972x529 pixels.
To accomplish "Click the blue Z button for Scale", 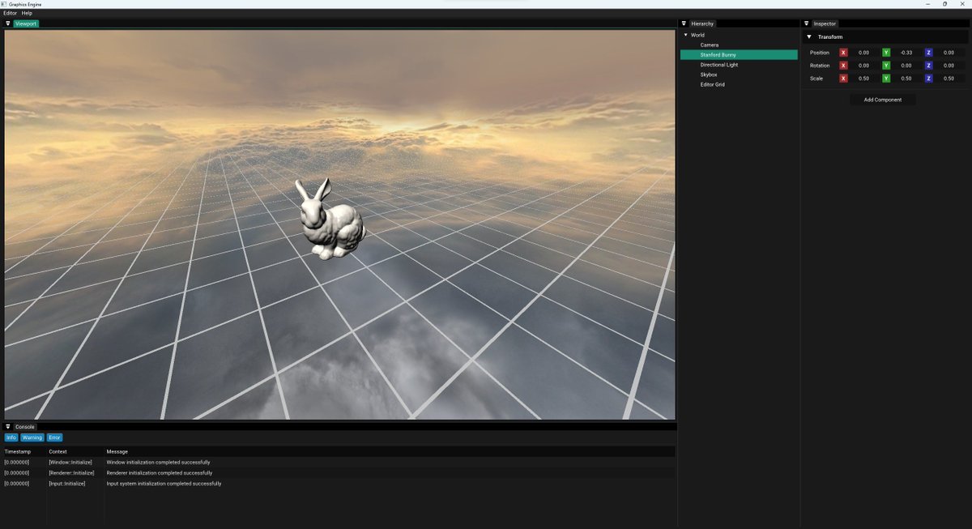I will point(929,79).
